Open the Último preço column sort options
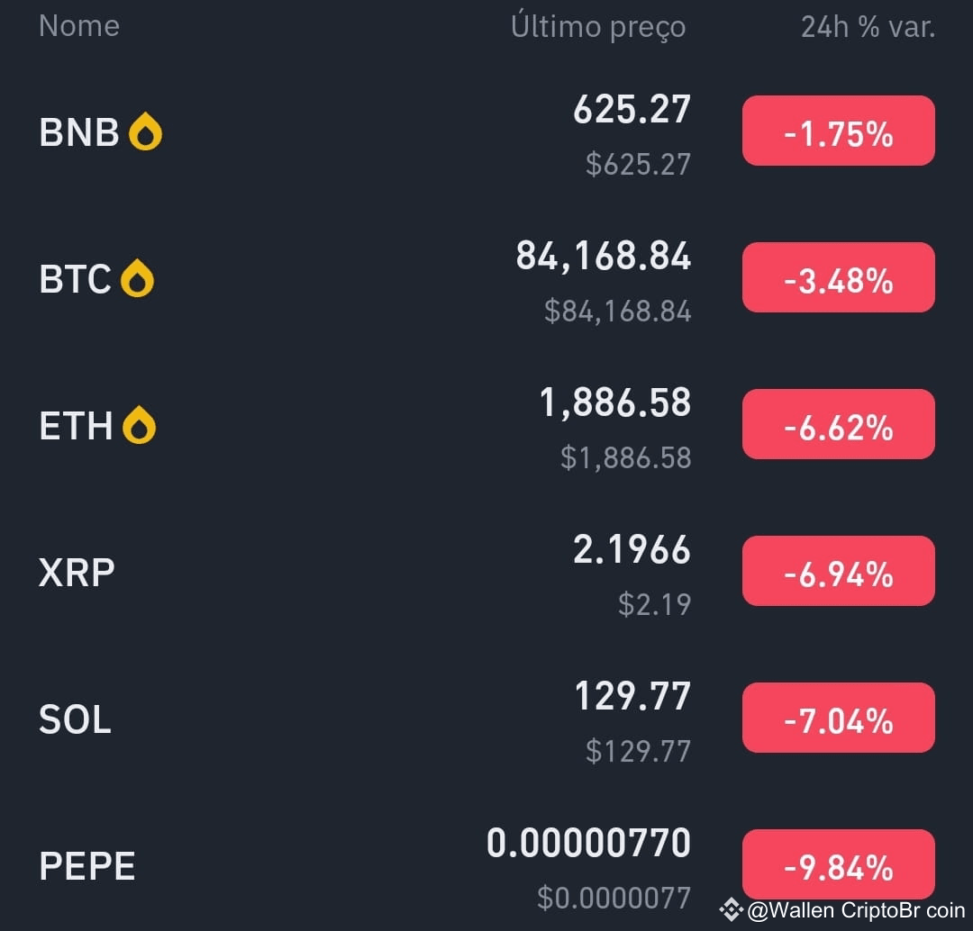Viewport: 973px width, 931px height. (599, 26)
